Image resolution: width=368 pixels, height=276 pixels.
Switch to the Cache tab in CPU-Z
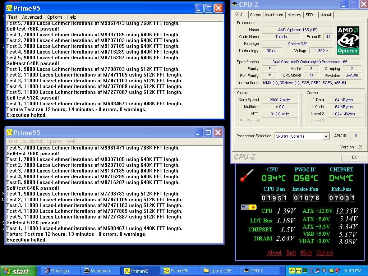tap(256, 15)
